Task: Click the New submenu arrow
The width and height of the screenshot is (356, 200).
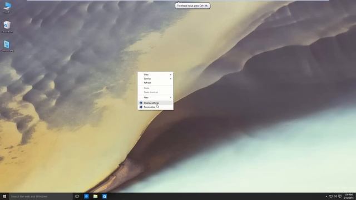Action: coord(171,98)
